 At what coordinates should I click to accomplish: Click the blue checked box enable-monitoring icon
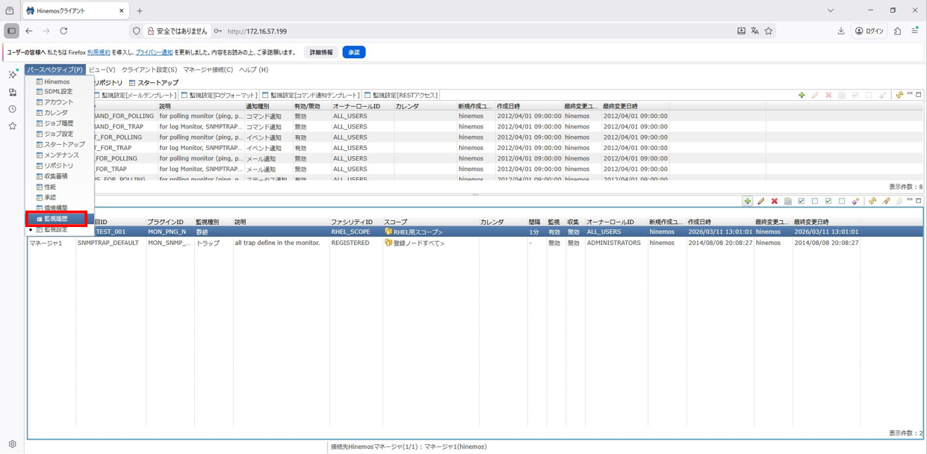click(802, 201)
